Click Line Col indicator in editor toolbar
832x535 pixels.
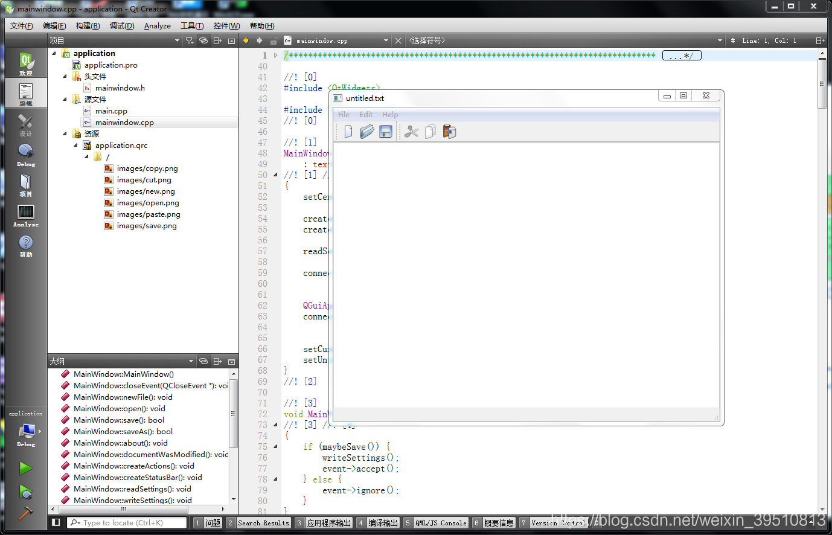coord(769,40)
